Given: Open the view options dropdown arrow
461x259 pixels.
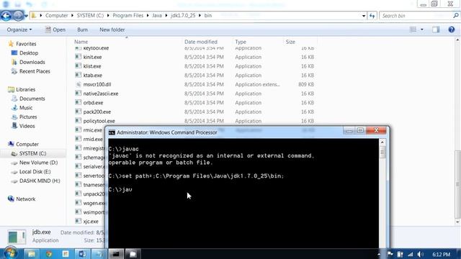Looking at the screenshot, I should (x=422, y=29).
